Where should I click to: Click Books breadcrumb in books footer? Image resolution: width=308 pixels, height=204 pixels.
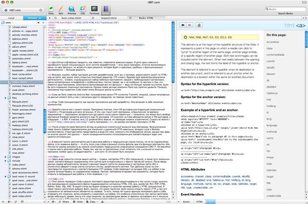click(x=186, y=201)
